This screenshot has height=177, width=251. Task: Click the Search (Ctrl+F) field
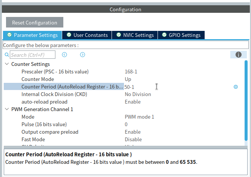[x=34, y=55]
